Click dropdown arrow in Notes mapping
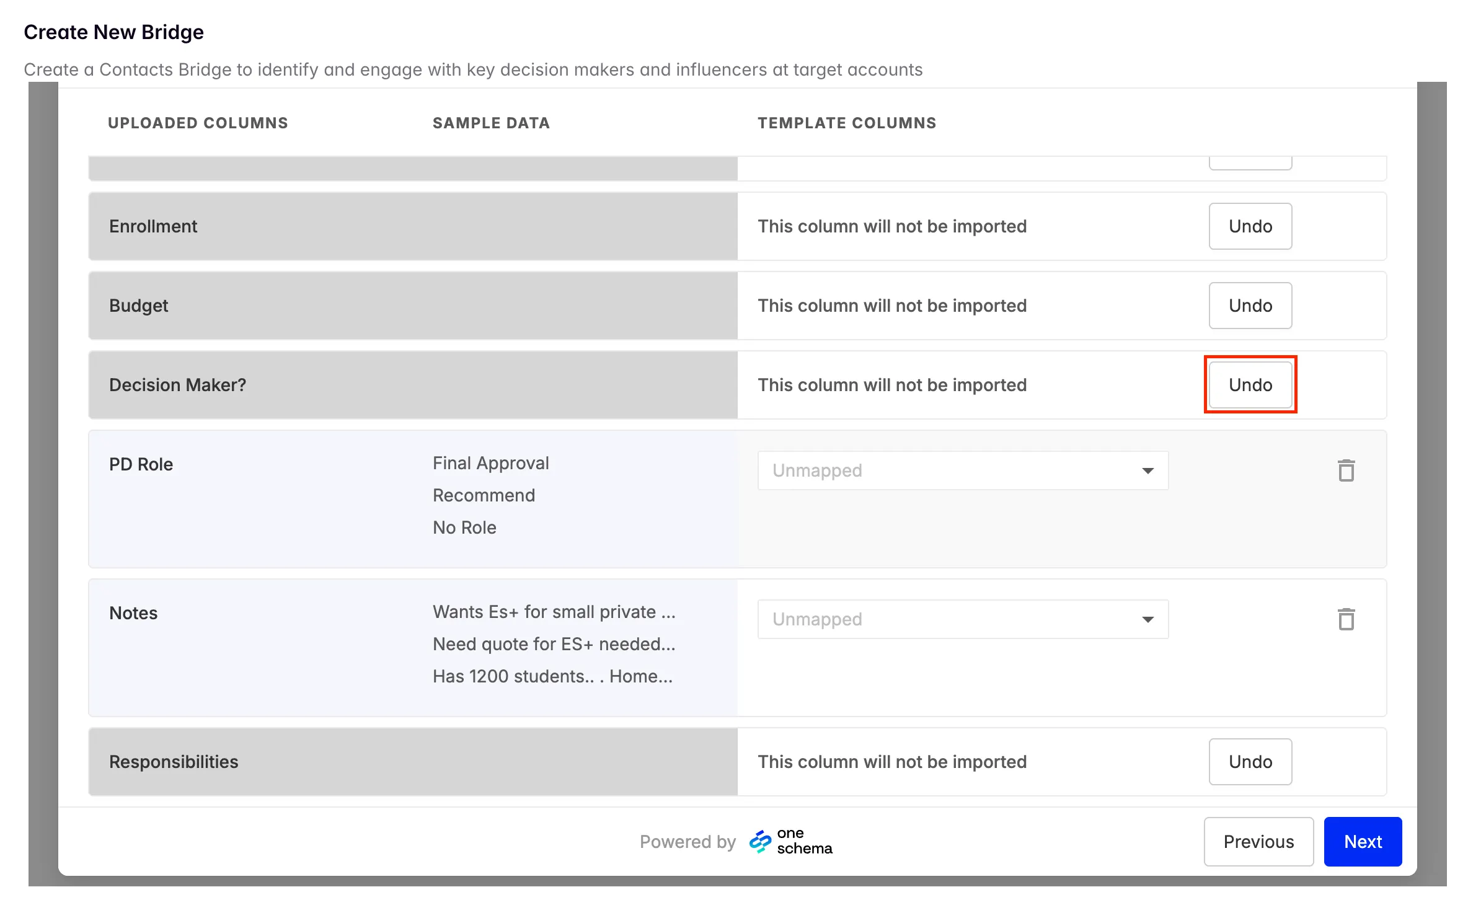 pyautogui.click(x=1147, y=620)
